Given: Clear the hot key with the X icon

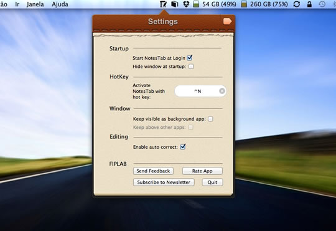Looking at the screenshot, I should [x=222, y=91].
